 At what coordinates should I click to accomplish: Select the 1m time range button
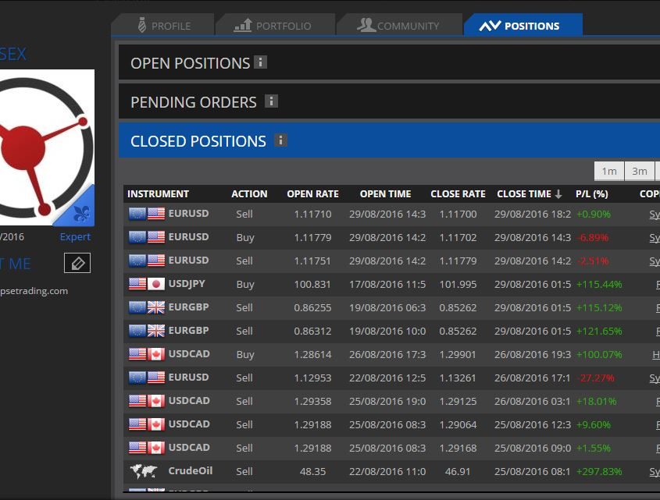(608, 172)
